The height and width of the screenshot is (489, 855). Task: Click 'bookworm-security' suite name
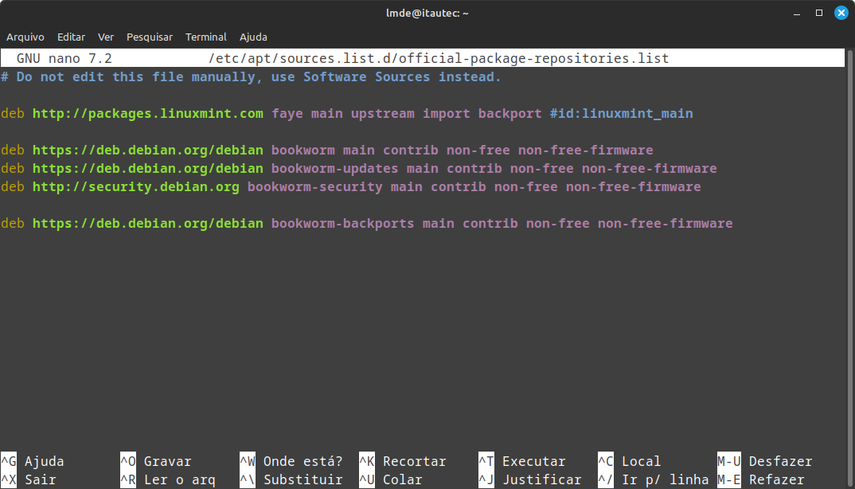(315, 186)
